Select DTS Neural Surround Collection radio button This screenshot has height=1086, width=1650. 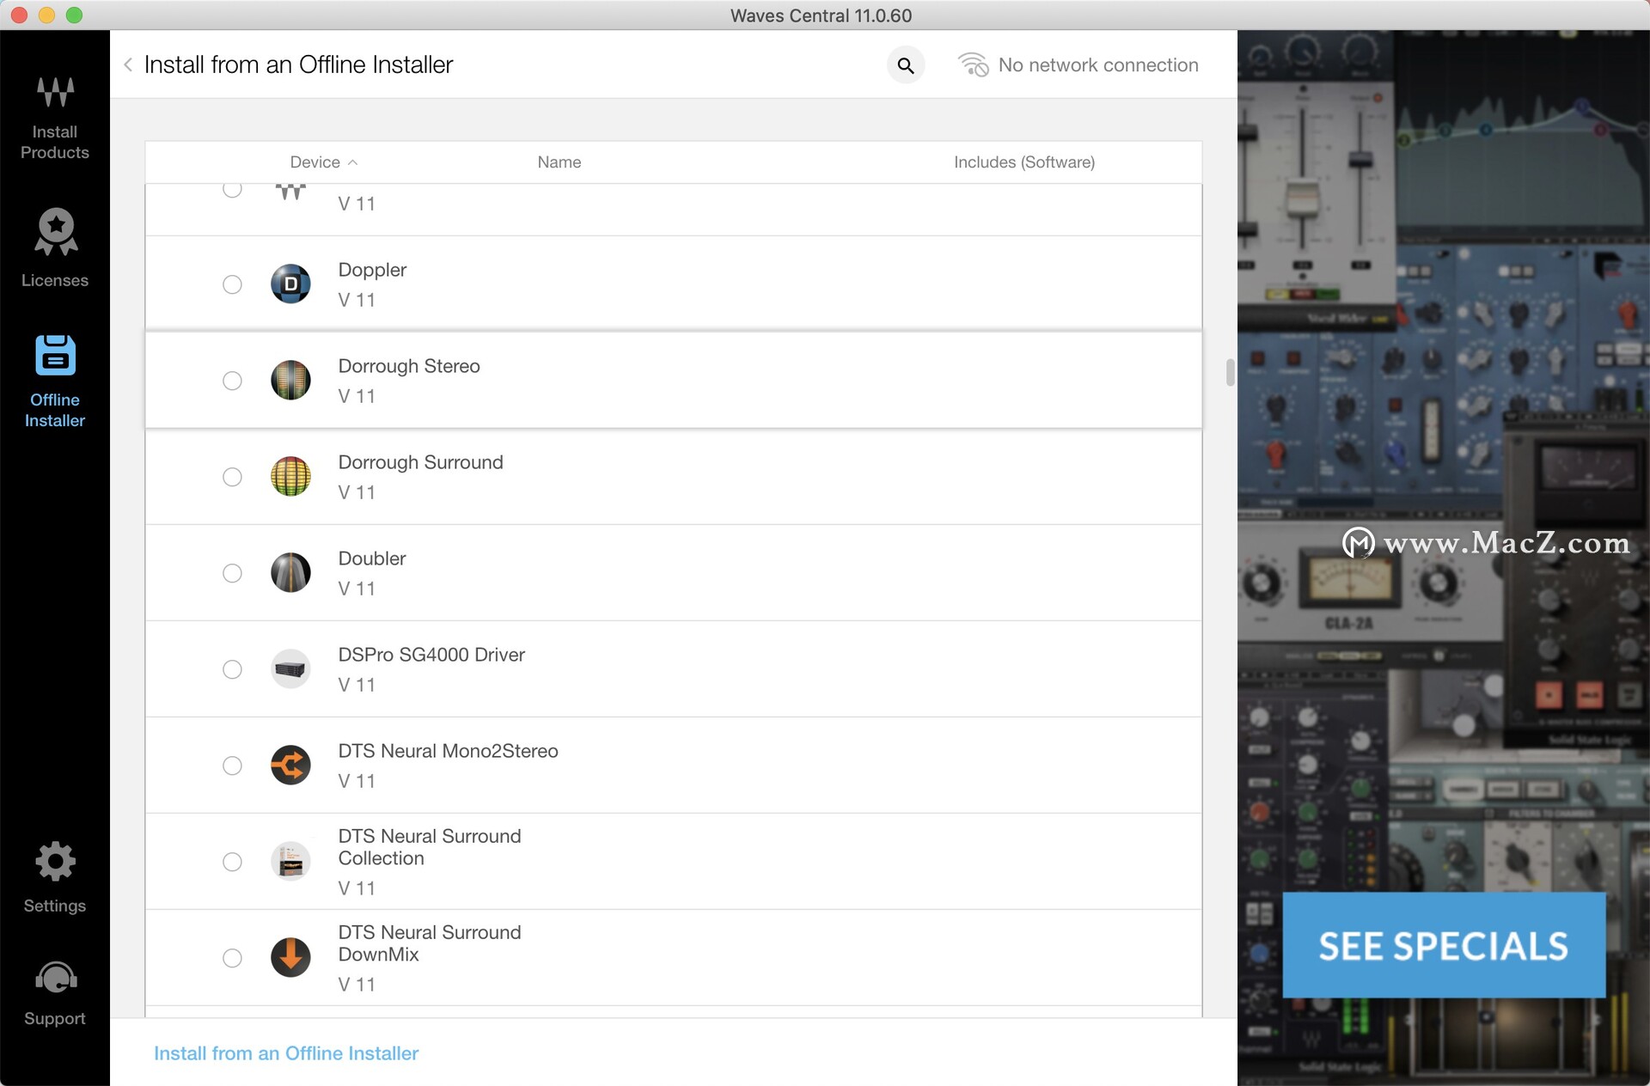click(232, 862)
